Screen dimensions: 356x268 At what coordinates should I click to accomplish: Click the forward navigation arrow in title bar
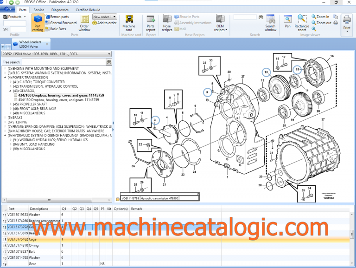click(18, 2)
